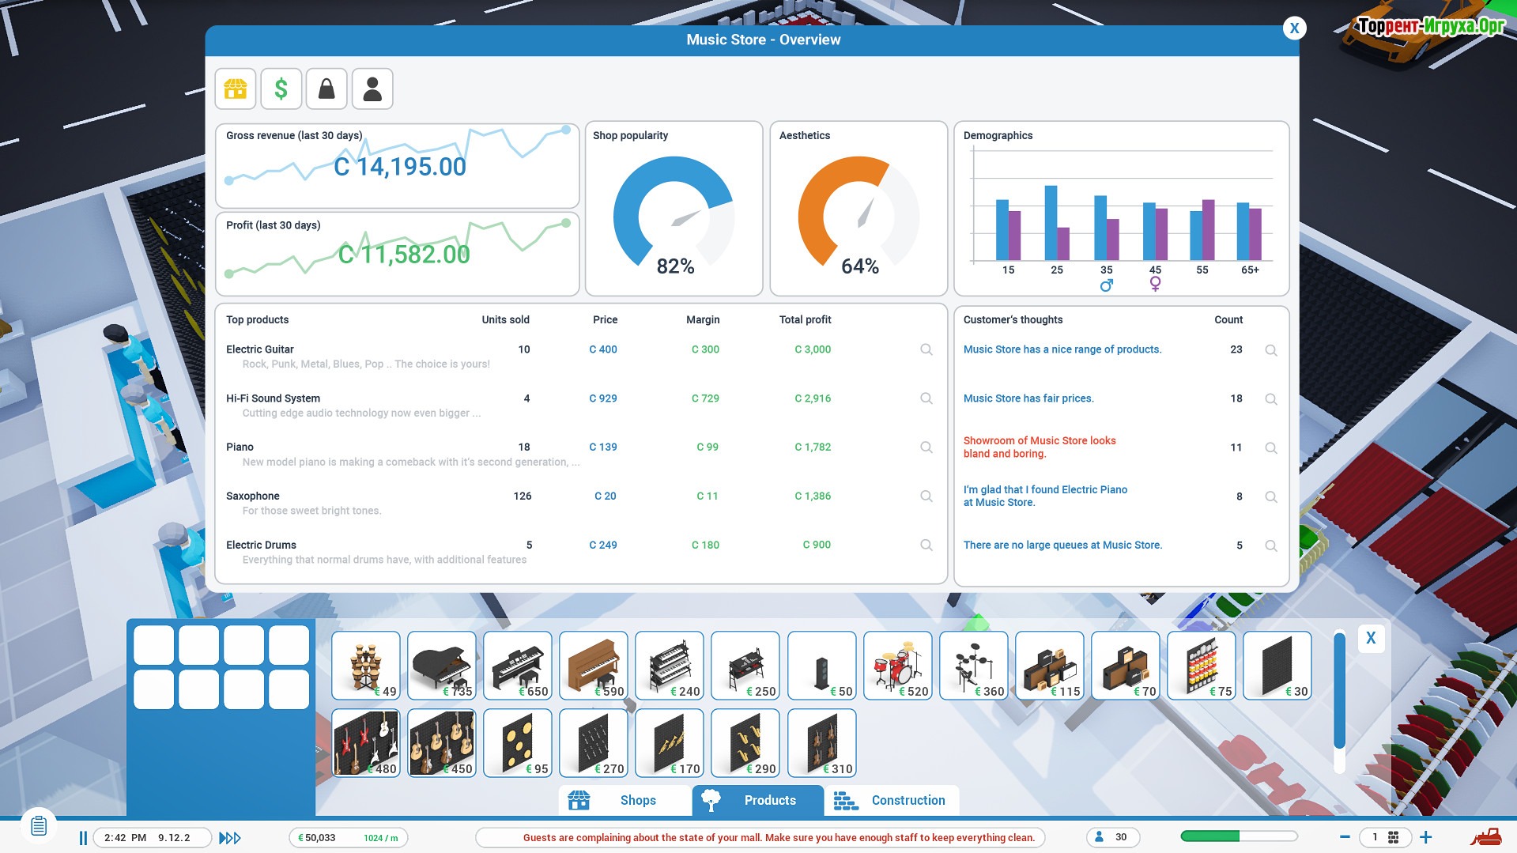The image size is (1517, 853).
Task: Select the bulldozer demolish tool
Action: 1485,836
